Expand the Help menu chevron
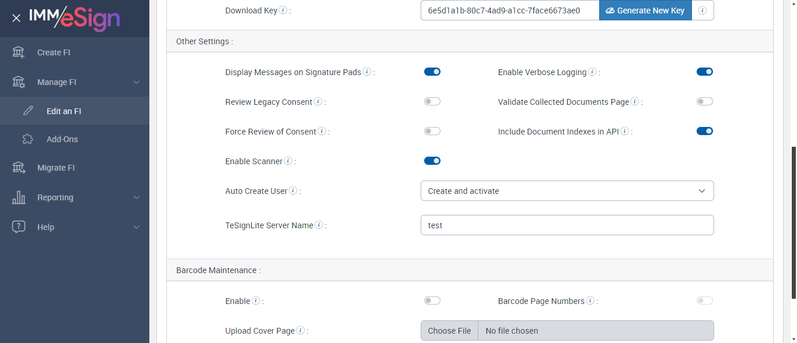Screen dimensions: 797x343 coord(137,227)
